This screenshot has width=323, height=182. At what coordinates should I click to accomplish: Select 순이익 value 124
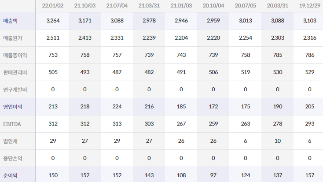(x=246, y=175)
